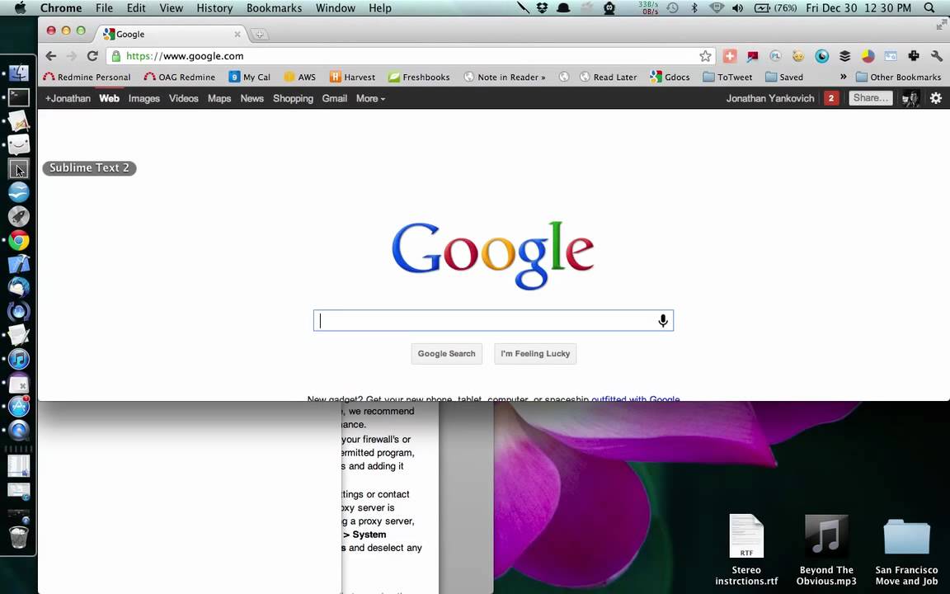The image size is (950, 594).
Task: Open the Read Later bookmark
Action: [609, 77]
